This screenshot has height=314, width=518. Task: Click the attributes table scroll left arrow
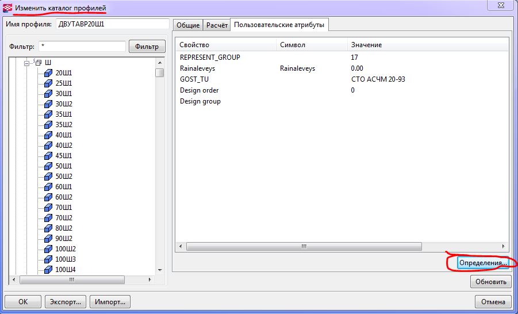[x=181, y=246]
